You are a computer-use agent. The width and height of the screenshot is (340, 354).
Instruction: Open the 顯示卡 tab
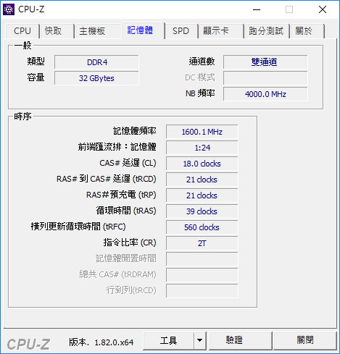click(x=221, y=31)
